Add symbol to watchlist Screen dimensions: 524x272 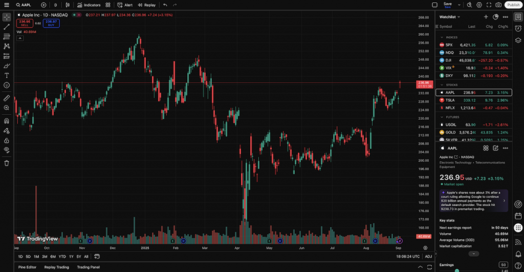(x=486, y=17)
